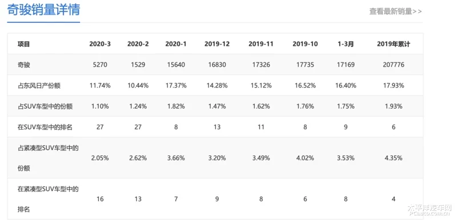The height and width of the screenshot is (220, 457).
Task: Select the 4.35% compact SUV share cell
Action: [394, 158]
